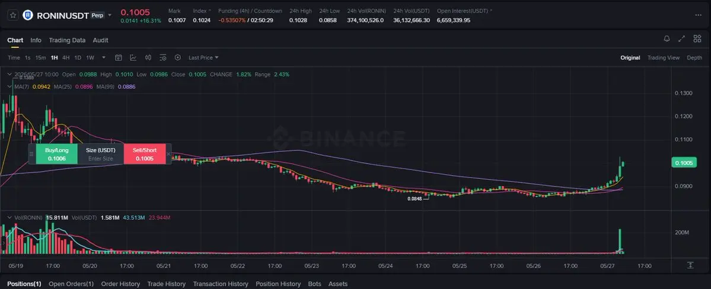Image resolution: width=711 pixels, height=289 pixels.
Task: Open the Order History tab
Action: click(x=120, y=284)
